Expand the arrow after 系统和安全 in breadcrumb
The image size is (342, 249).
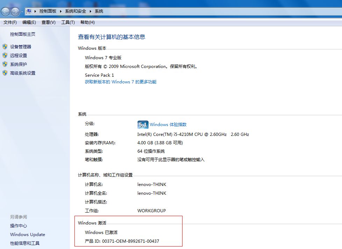pos(90,11)
